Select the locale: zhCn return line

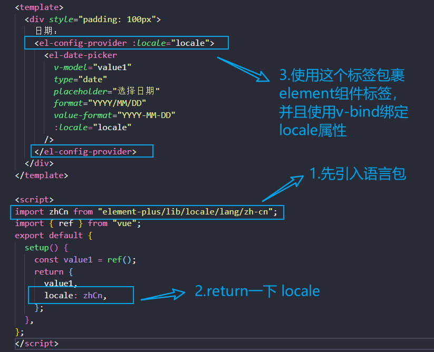click(79, 295)
